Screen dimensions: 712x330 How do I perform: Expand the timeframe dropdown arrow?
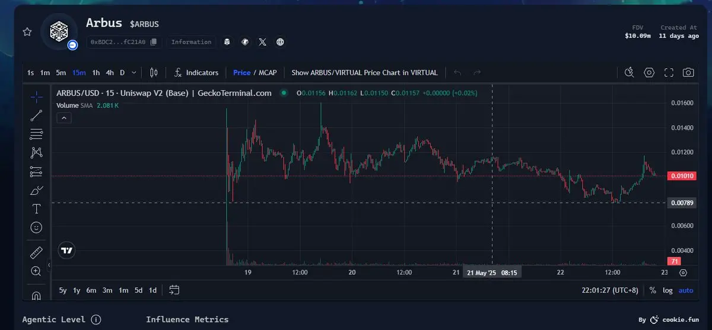tap(134, 73)
